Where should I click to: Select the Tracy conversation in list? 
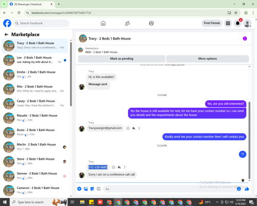click(x=35, y=46)
